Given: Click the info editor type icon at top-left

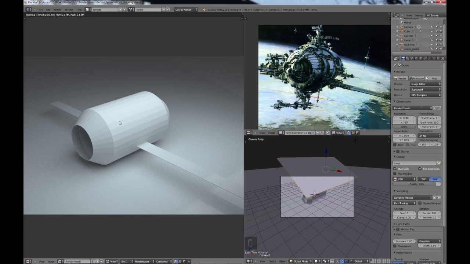Looking at the screenshot, I should coord(29,9).
